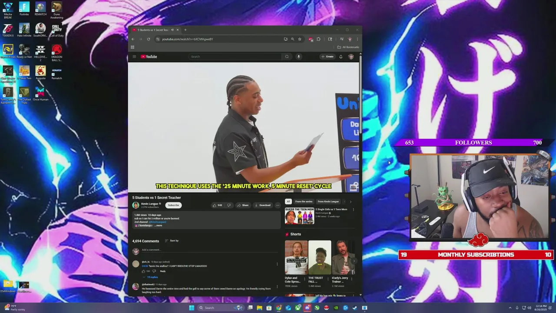Open the Mecha BREAK desktop shortcut
Viewport: 556px width, 313px height.
8,10
